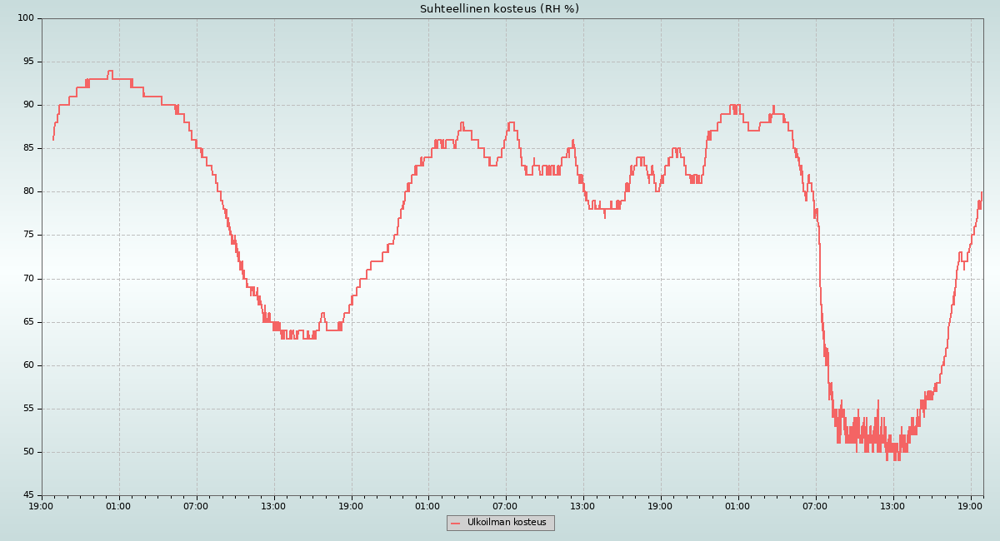The width and height of the screenshot is (1000, 541).
Task: Click the first 19:00 label on the time axis
Action: (42, 505)
